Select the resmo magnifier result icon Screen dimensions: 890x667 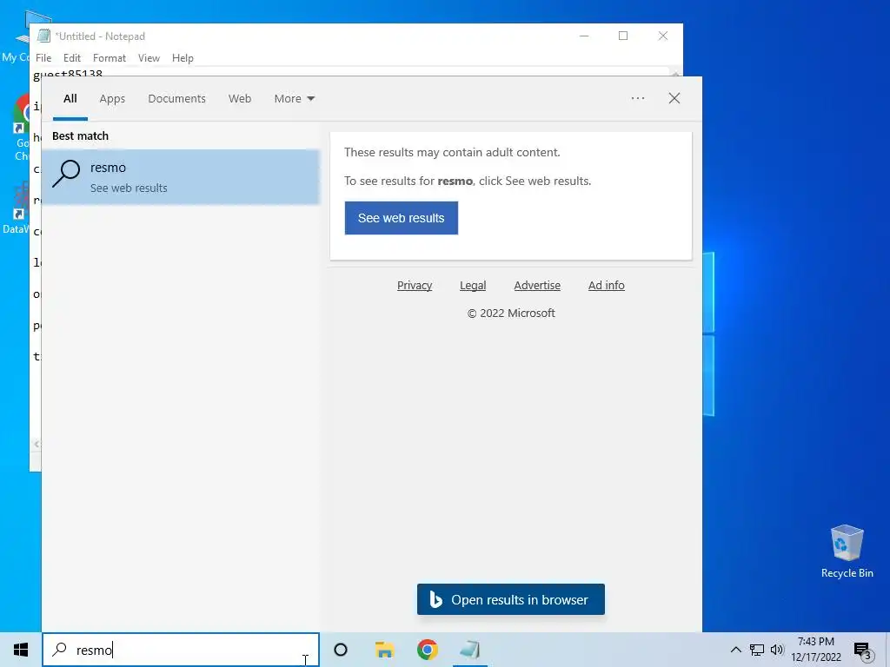[66, 173]
